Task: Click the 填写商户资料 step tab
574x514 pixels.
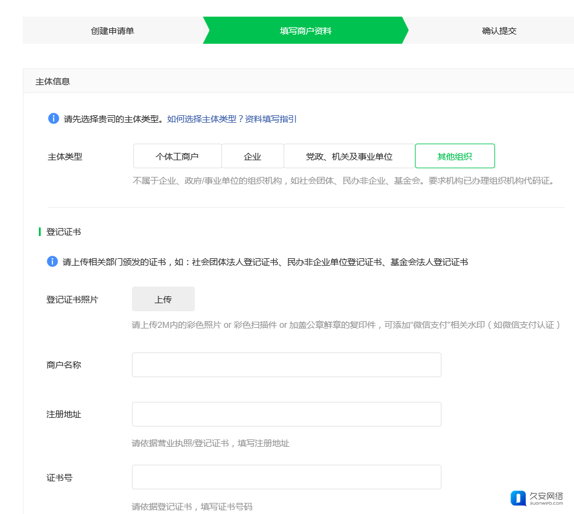Action: pos(305,31)
